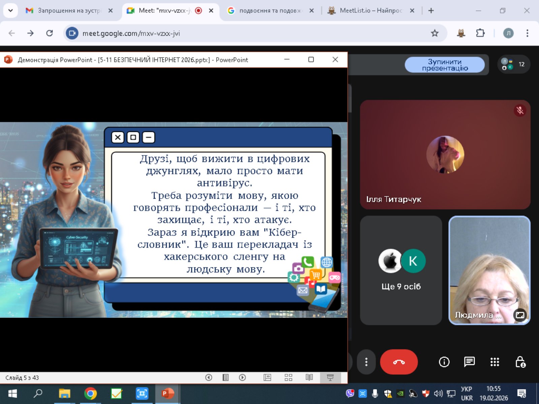The width and height of the screenshot is (539, 404).
Task: Bookmark this page with star icon
Action: (x=435, y=33)
